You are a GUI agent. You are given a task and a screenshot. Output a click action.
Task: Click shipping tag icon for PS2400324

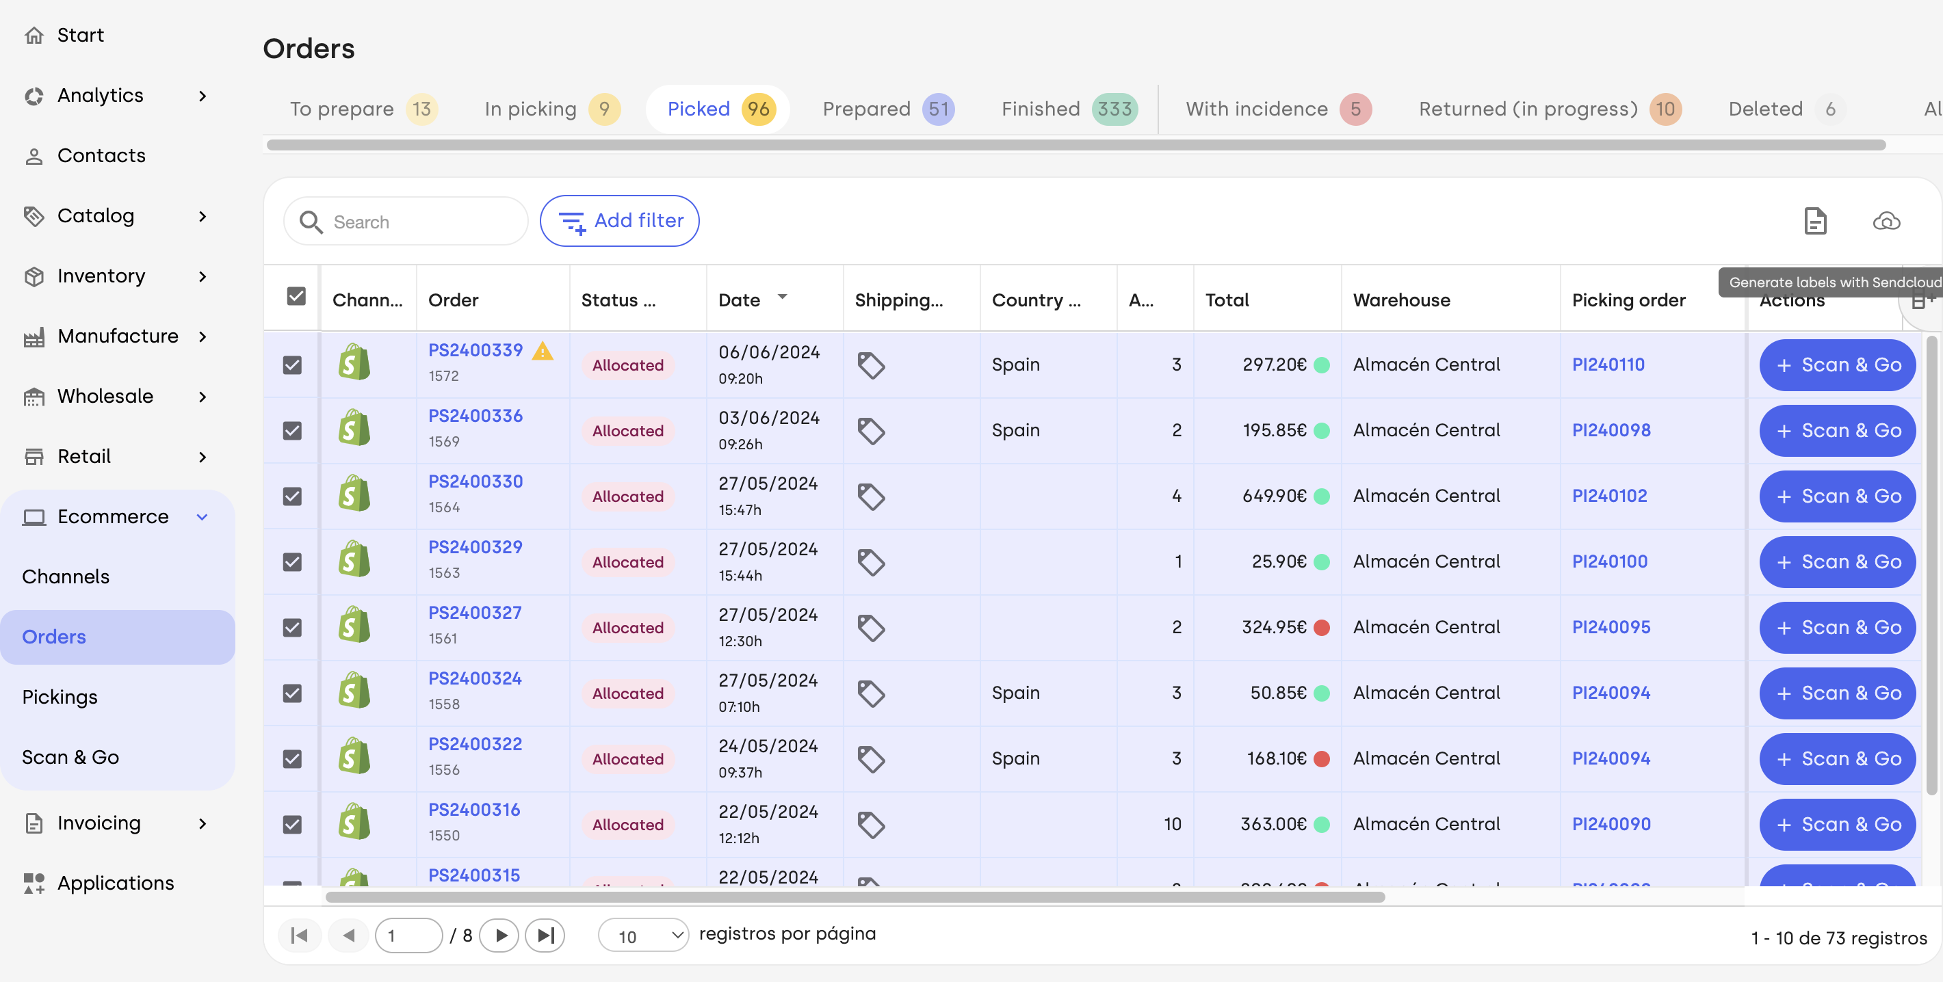pyautogui.click(x=870, y=693)
